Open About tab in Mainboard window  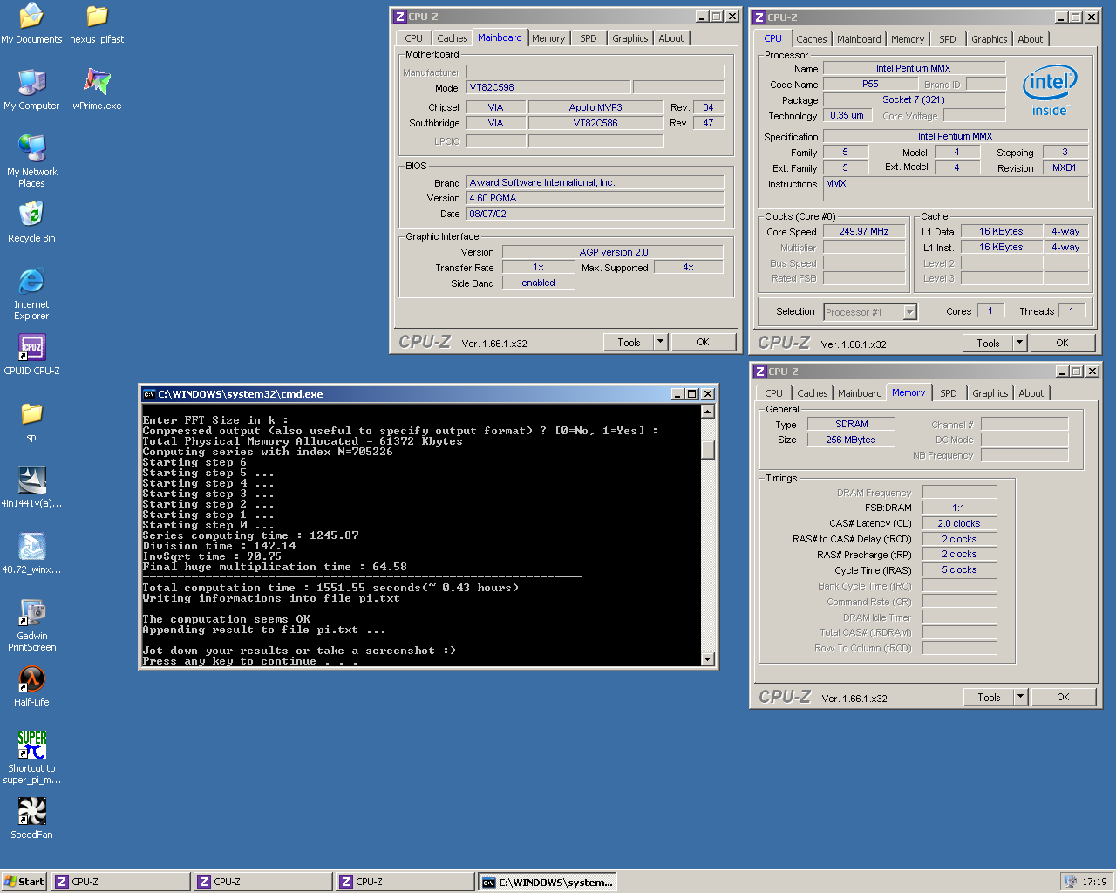[671, 38]
